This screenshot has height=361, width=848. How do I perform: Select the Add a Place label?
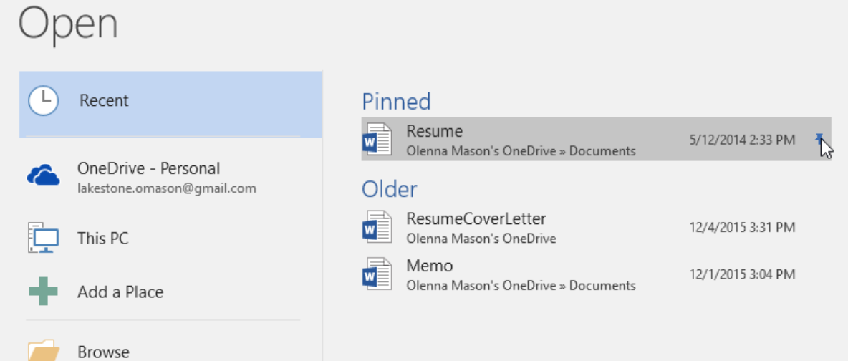pos(120,292)
